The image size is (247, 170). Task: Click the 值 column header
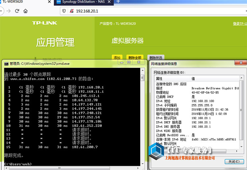point(214,79)
